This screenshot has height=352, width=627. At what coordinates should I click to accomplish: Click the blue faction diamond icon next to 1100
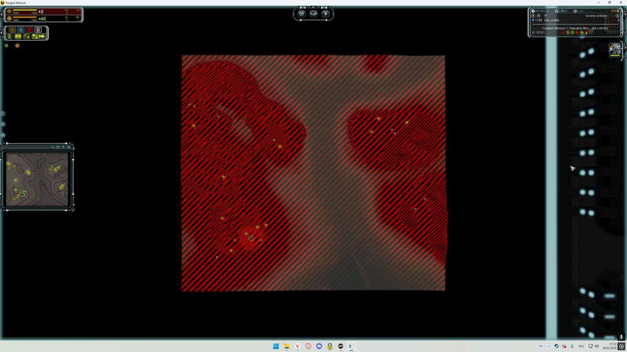click(533, 20)
